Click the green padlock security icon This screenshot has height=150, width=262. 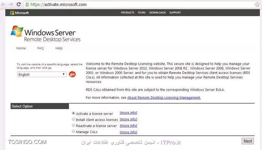(x=27, y=5)
